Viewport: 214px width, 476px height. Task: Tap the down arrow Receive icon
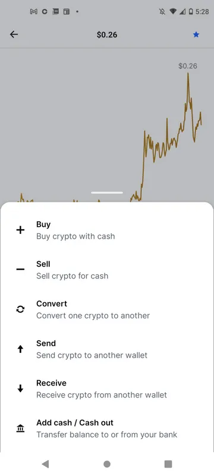[x=20, y=389]
